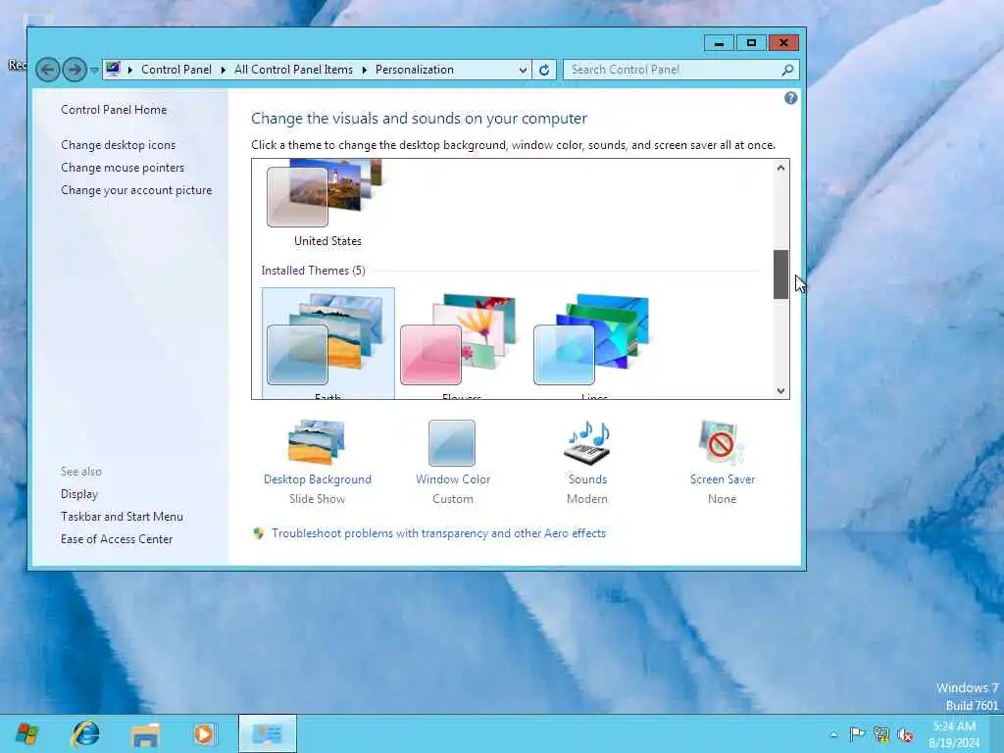Open Change mouse pointers link
The image size is (1004, 753).
[x=123, y=168]
